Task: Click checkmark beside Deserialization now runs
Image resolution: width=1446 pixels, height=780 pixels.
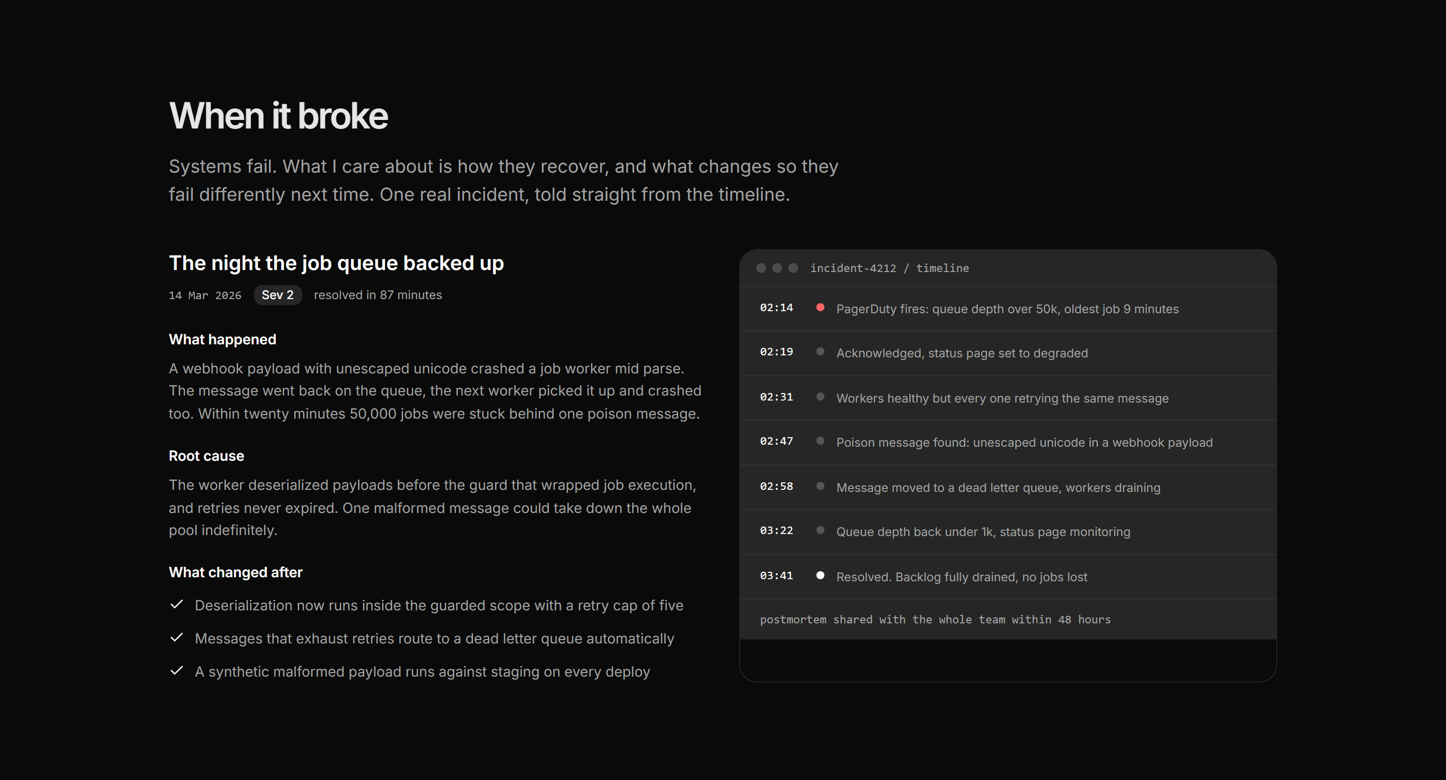Action: coord(177,604)
